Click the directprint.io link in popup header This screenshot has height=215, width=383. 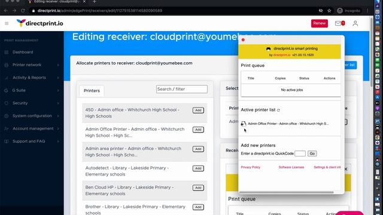(282, 55)
